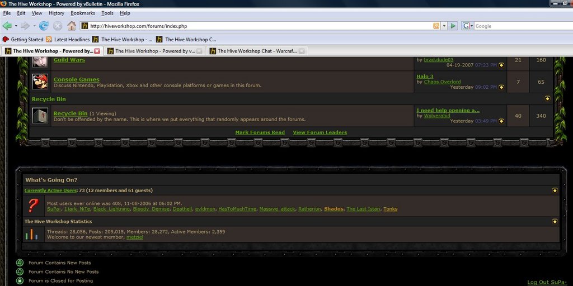Collapse the Currently Active Users section

tap(555, 190)
